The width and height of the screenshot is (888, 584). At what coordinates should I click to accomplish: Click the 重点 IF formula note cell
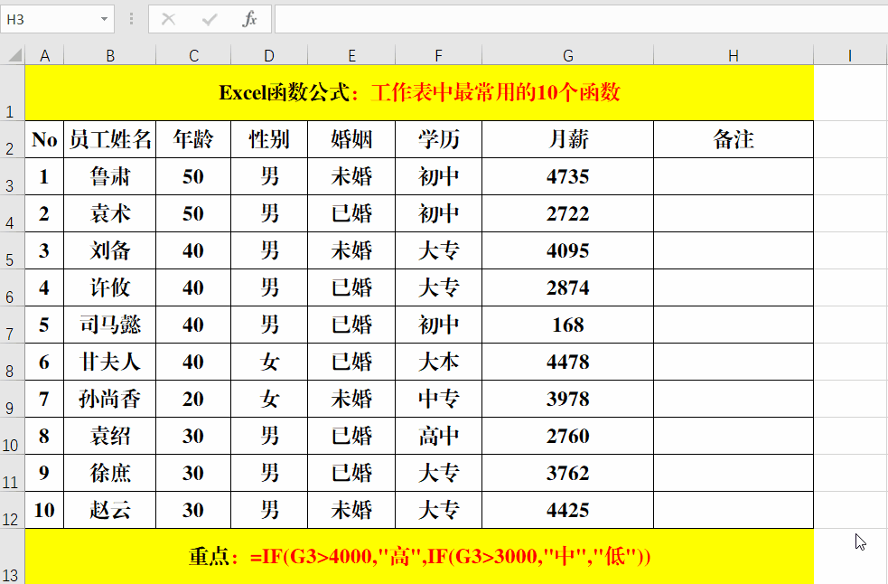point(420,557)
